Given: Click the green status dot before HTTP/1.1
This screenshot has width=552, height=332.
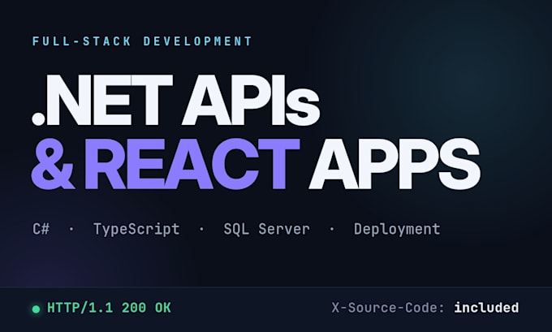Looking at the screenshot, I should (36, 309).
